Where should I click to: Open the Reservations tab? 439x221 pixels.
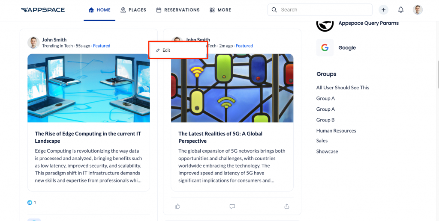[x=178, y=10]
